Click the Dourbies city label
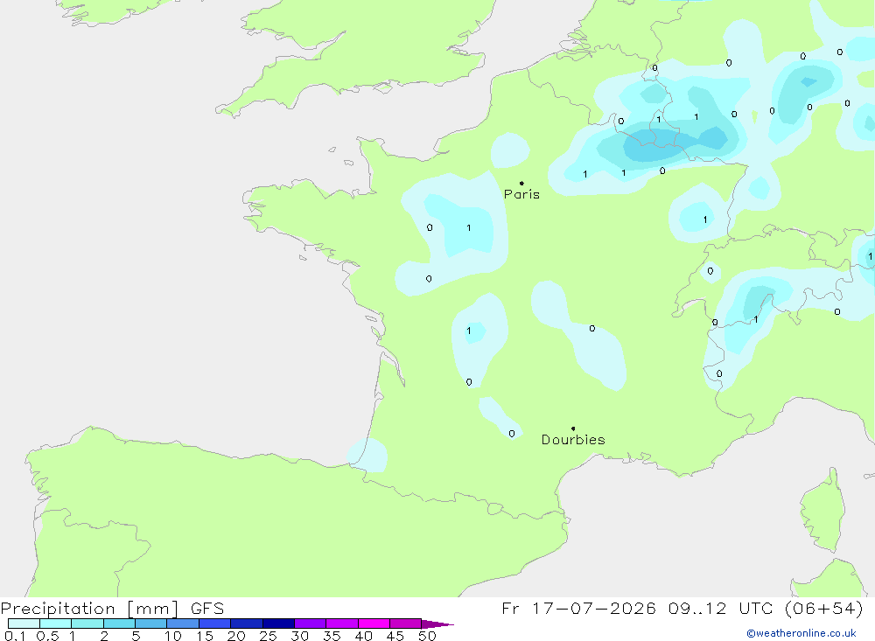 (573, 440)
